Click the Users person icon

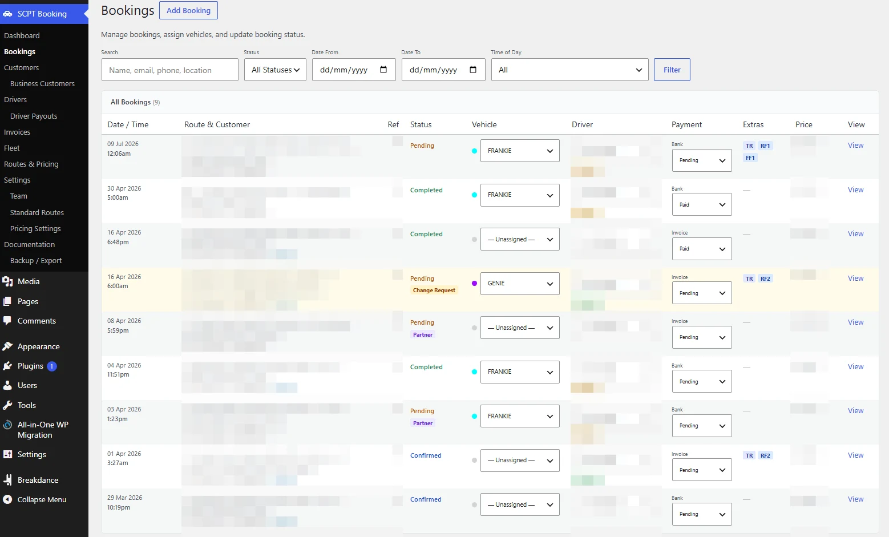pyautogui.click(x=7, y=385)
